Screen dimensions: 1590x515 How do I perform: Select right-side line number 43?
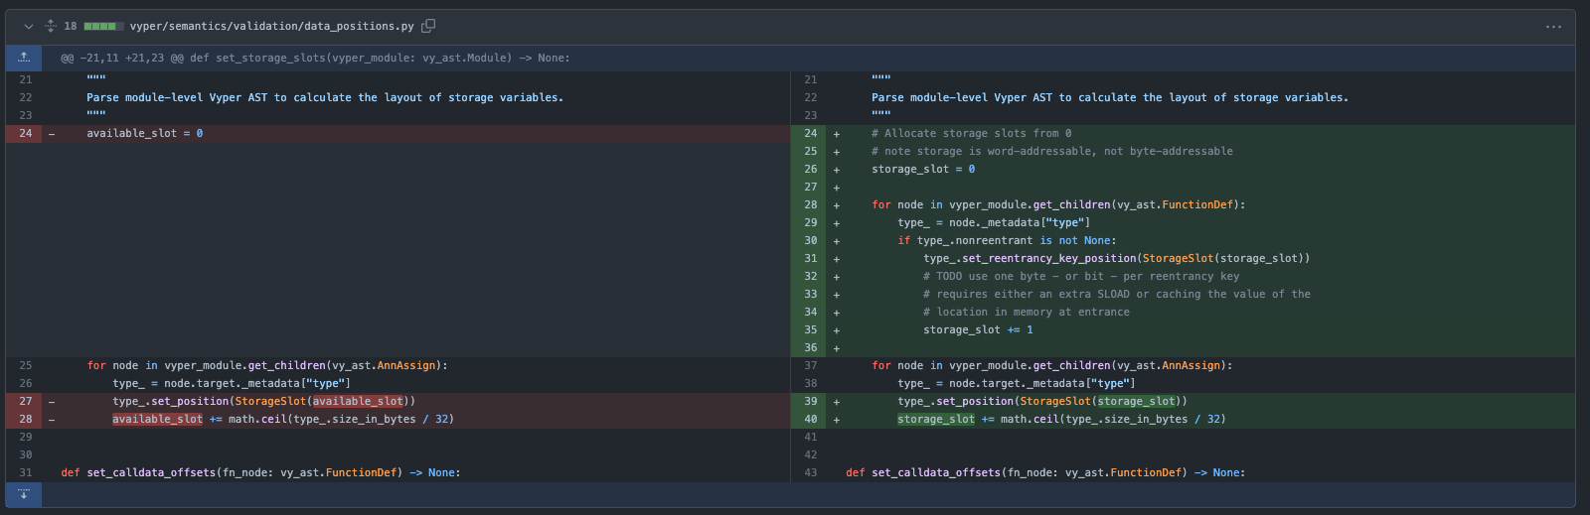tap(810, 472)
